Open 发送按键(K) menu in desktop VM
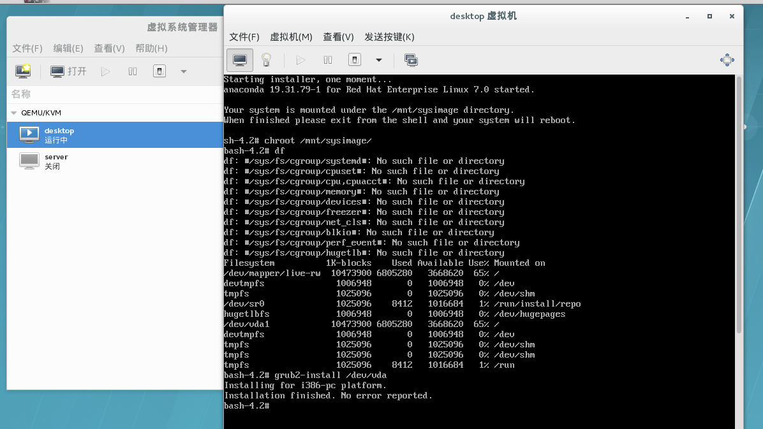 [389, 37]
